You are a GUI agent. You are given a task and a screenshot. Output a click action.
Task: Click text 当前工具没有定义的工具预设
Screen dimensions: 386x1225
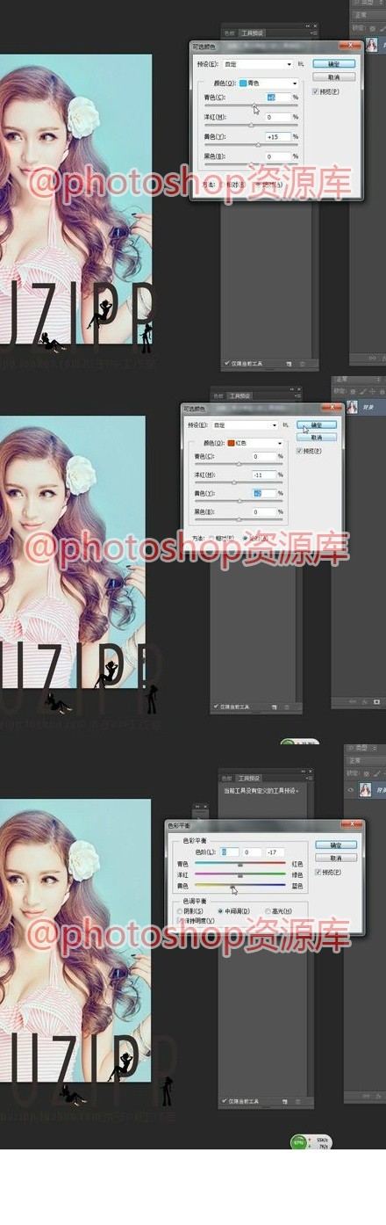(261, 792)
